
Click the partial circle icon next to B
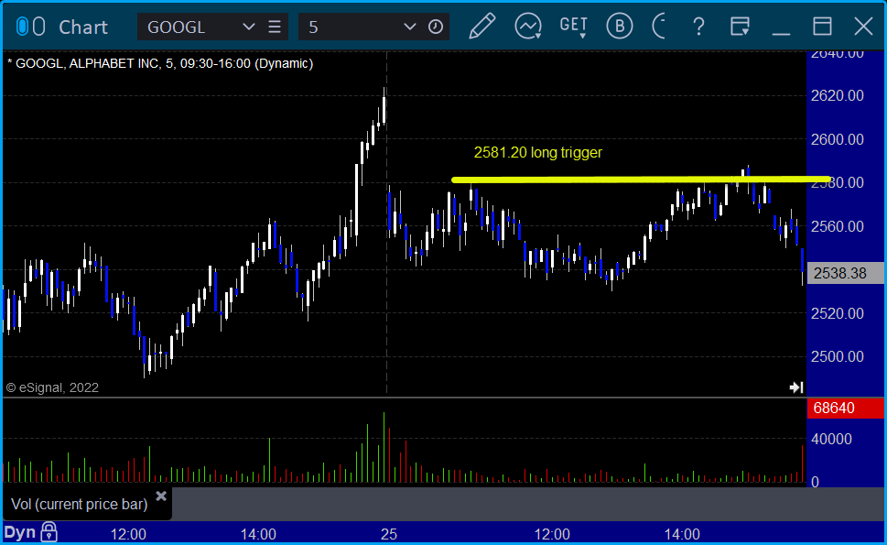tap(658, 27)
